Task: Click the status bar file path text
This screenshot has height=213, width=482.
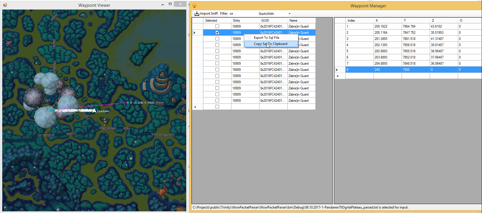Action: click(300, 207)
